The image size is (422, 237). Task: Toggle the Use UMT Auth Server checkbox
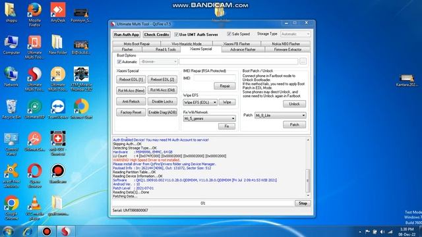point(176,34)
